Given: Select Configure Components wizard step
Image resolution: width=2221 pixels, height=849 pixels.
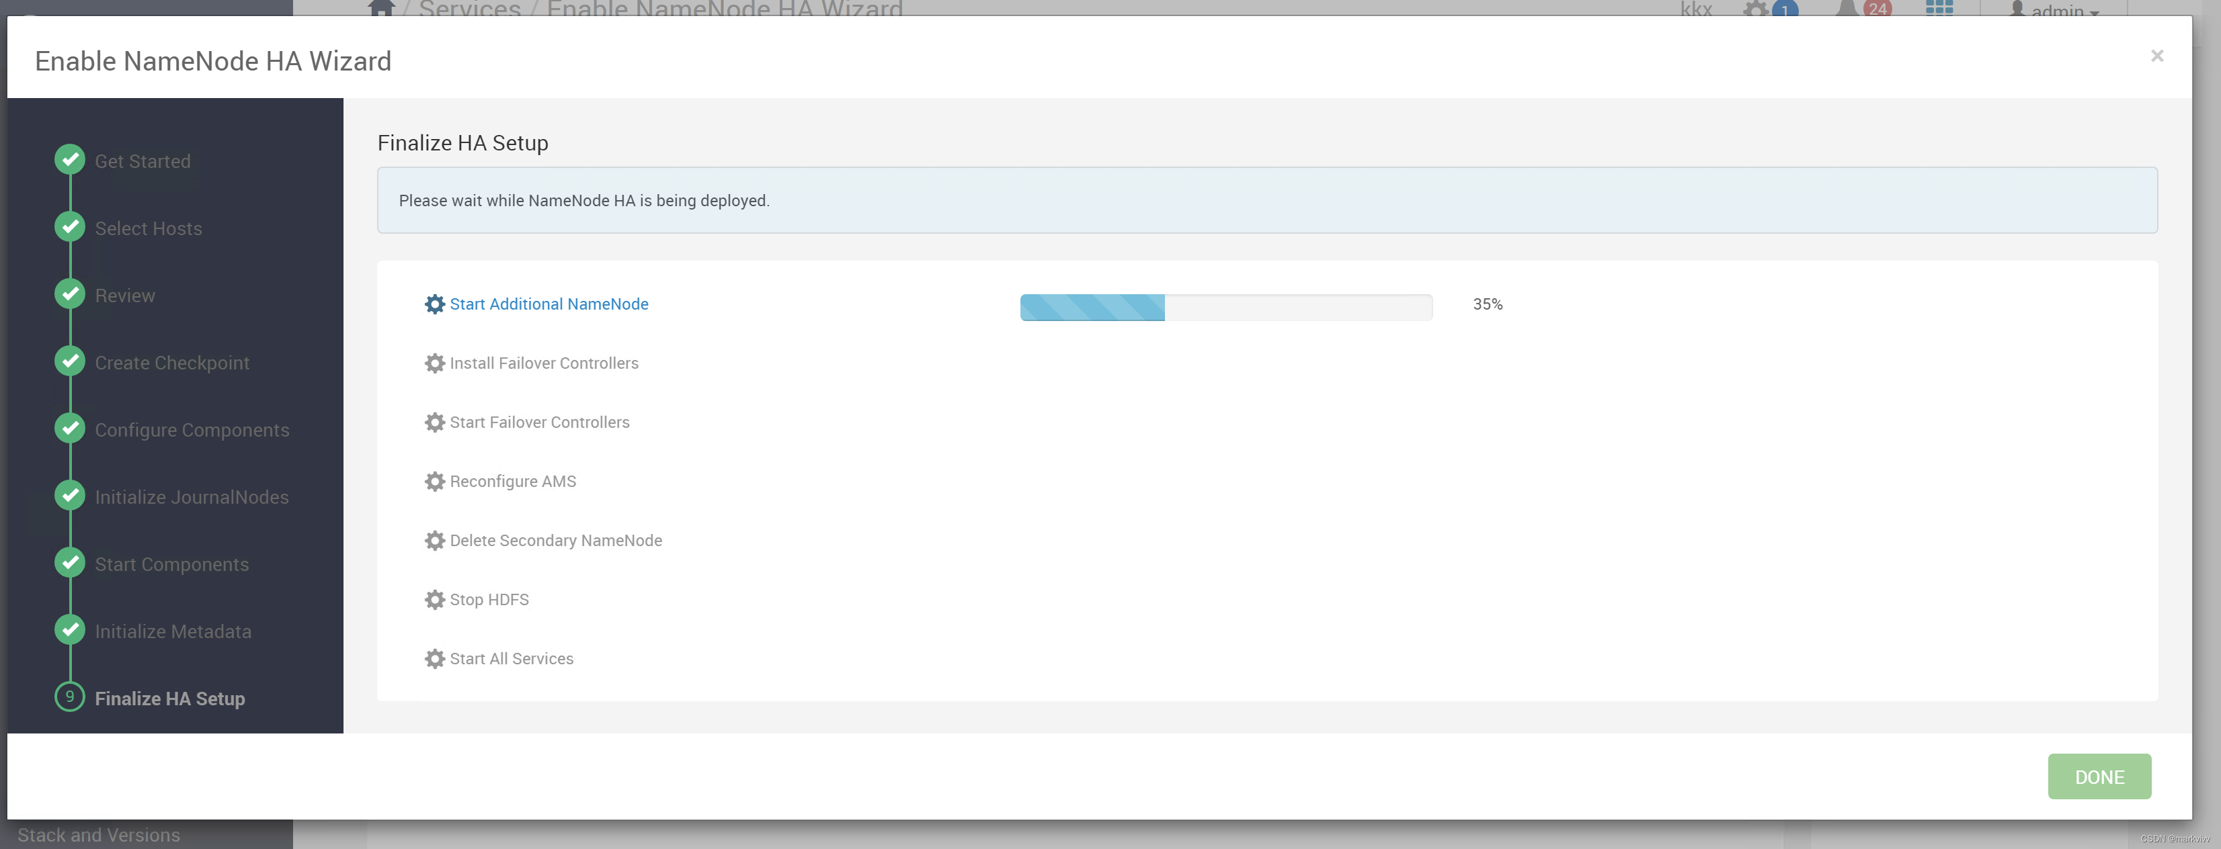Looking at the screenshot, I should click(x=192, y=430).
